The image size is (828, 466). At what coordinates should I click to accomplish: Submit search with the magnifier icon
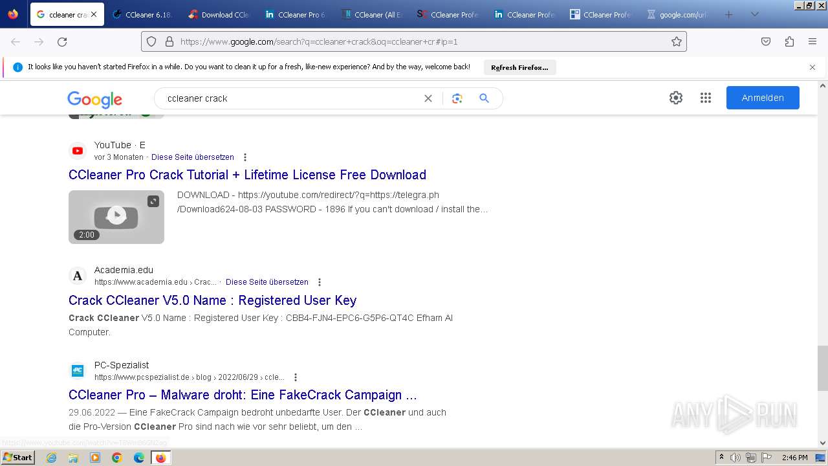pos(484,98)
